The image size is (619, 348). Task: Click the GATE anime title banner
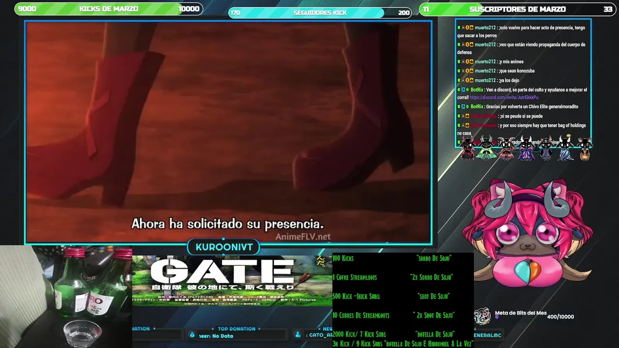coord(232,280)
